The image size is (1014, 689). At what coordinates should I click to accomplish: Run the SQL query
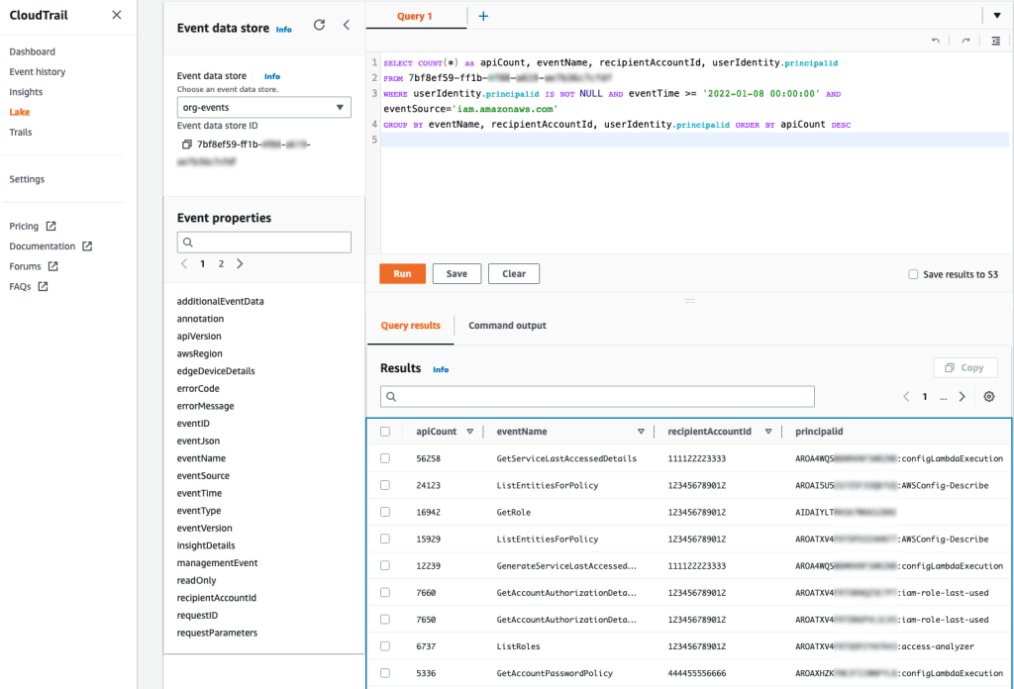point(402,273)
